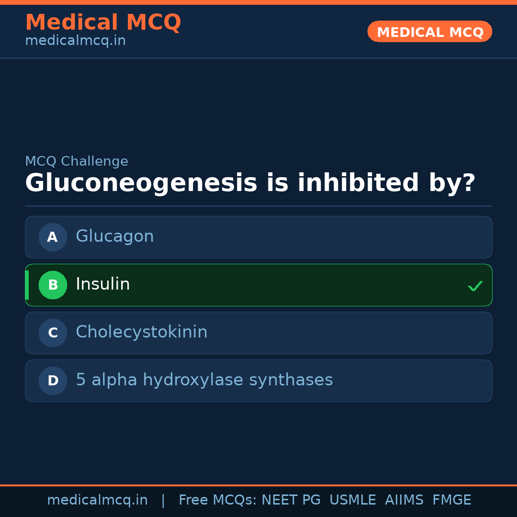Select the Glucagon answer text

(x=115, y=236)
